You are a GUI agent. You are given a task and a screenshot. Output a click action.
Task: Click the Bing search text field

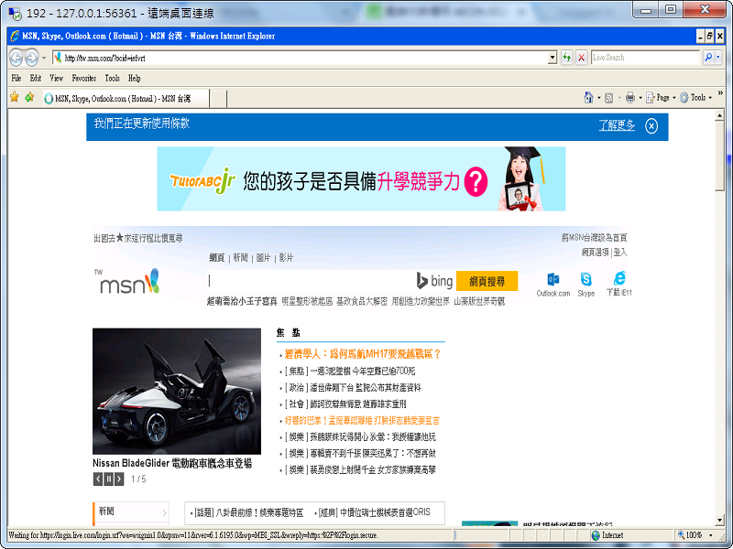click(311, 281)
